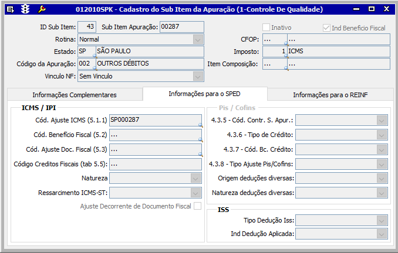The height and width of the screenshot is (253, 398).
Task: Click lookup icon on Cód. Ajuste Doc. Fiscal field
Action: tap(201, 155)
